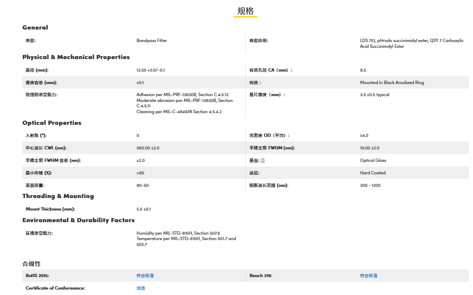Click the Threading & Mounting heading
Viewport: 473px width, 295px height.
point(58,196)
